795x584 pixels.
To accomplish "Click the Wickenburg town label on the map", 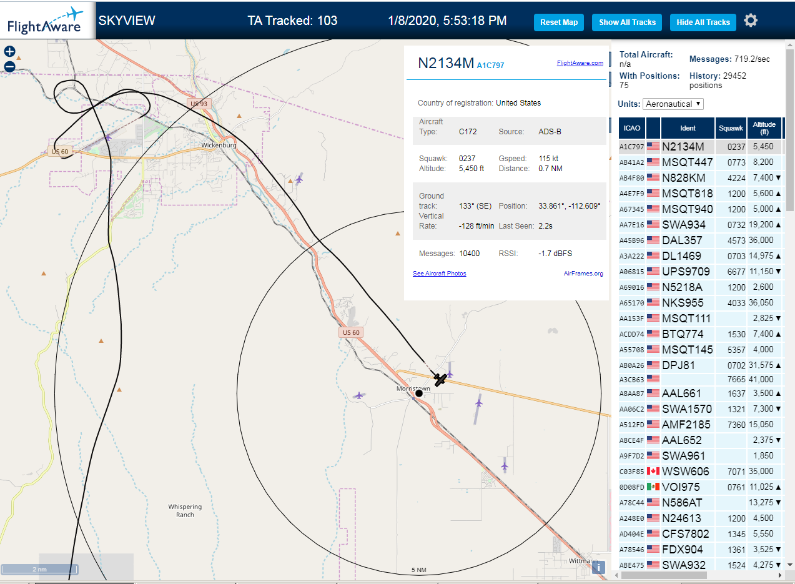I will [219, 145].
